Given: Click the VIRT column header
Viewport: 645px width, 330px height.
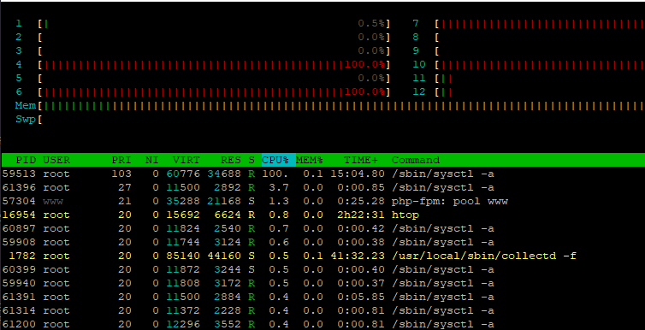Looking at the screenshot, I should 186,160.
